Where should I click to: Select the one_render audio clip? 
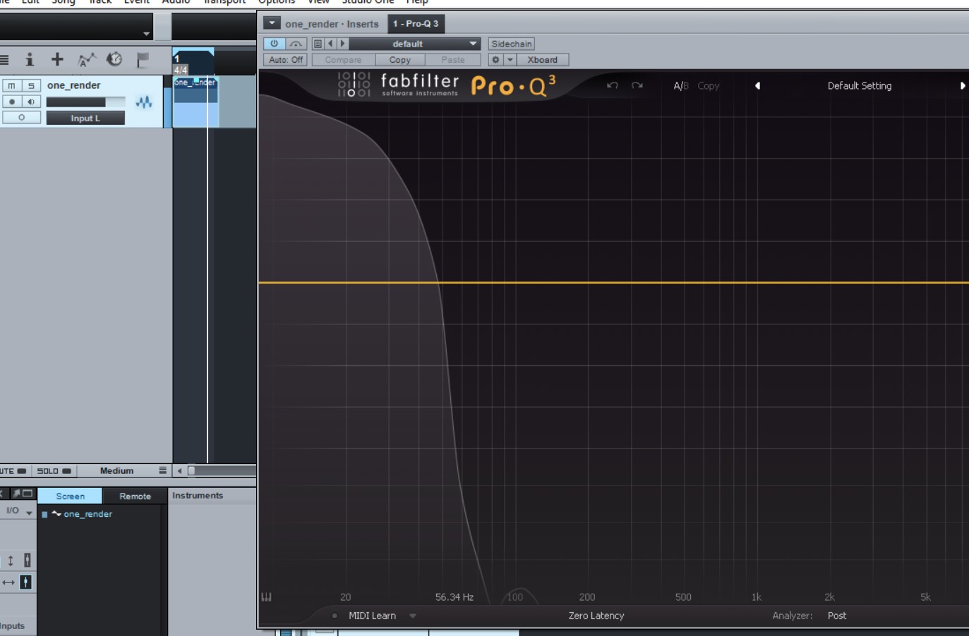click(x=195, y=102)
